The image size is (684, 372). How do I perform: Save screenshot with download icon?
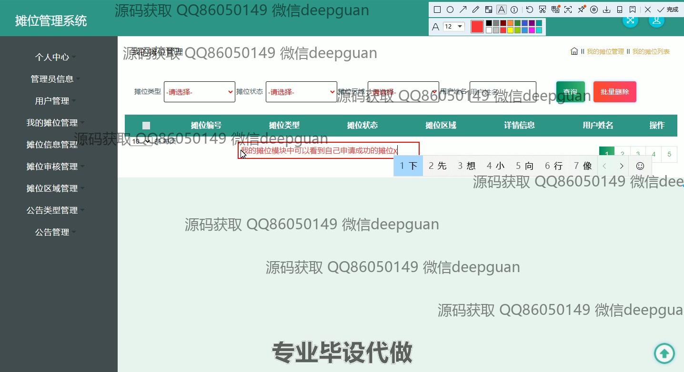click(x=607, y=10)
